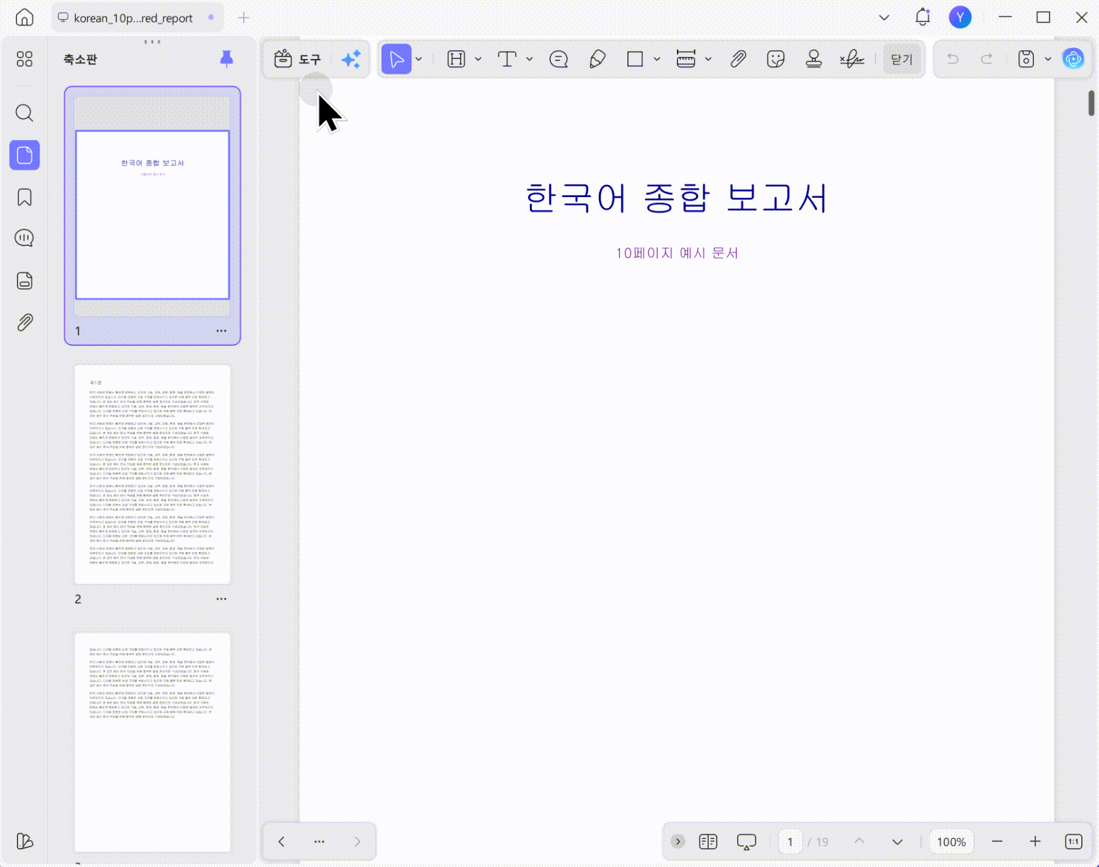Go to previous page up arrow
The width and height of the screenshot is (1099, 867).
click(859, 841)
